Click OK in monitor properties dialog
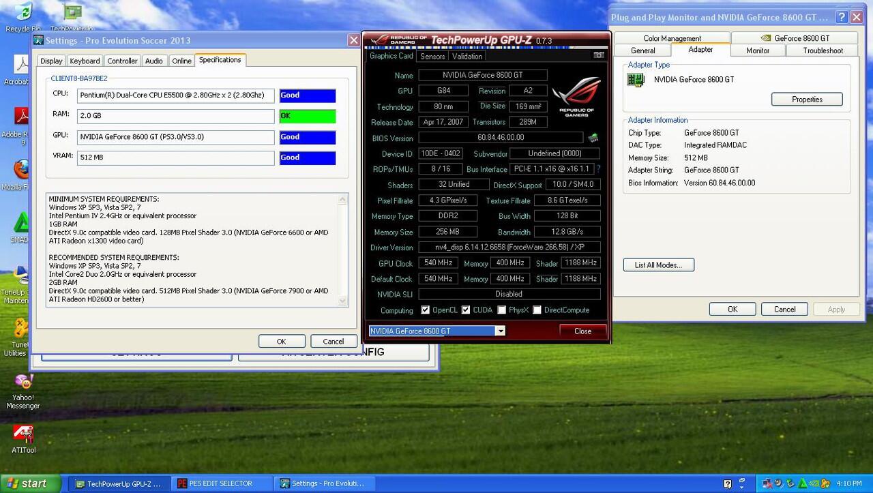 [733, 309]
